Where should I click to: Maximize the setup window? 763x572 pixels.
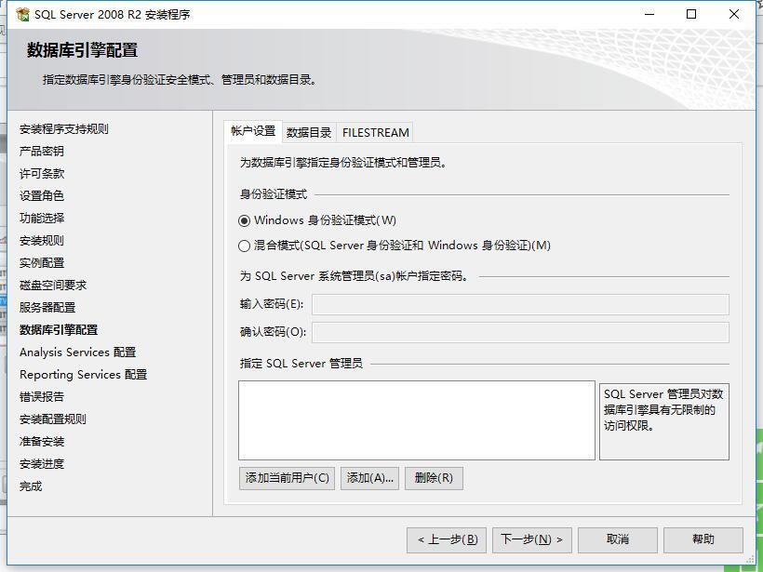[691, 14]
